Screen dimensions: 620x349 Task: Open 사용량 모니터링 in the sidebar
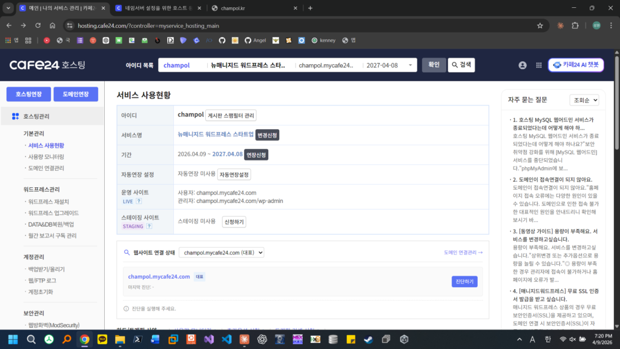[x=46, y=157]
